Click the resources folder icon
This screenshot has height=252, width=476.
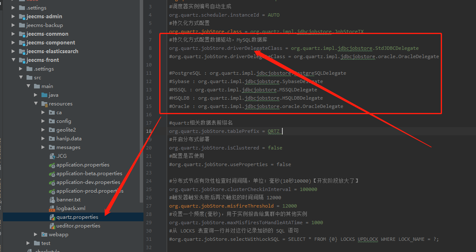45,104
